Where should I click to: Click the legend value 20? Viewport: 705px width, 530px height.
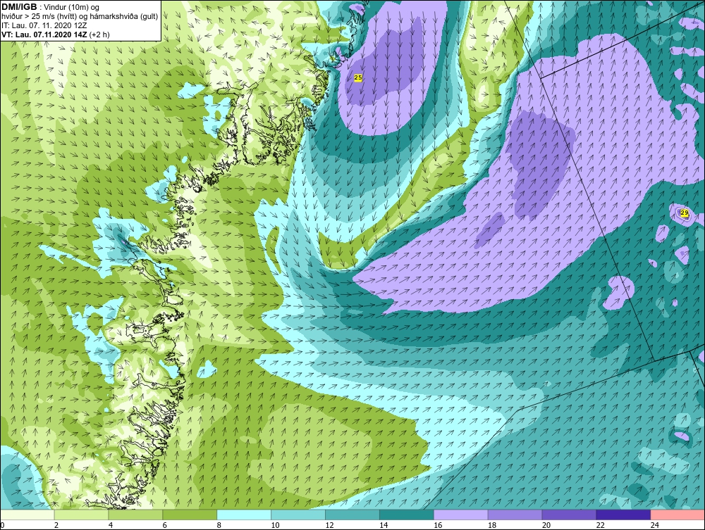click(x=546, y=525)
